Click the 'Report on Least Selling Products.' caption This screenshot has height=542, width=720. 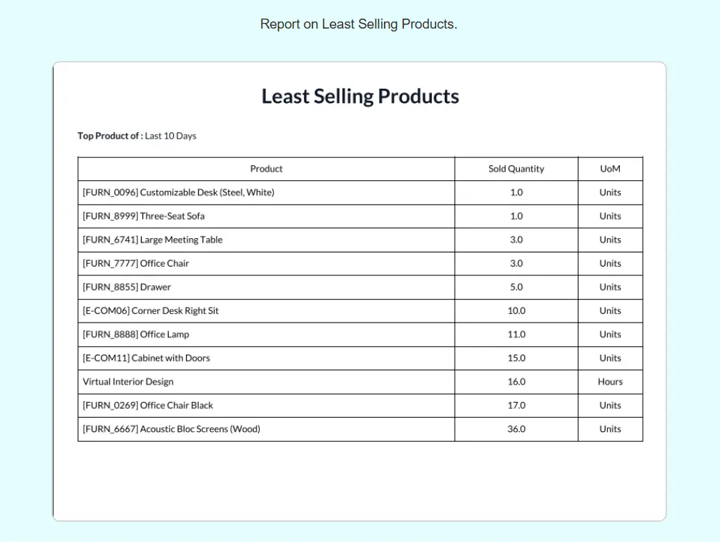coord(358,24)
